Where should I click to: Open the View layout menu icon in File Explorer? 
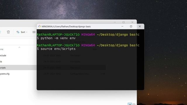point(34,32)
